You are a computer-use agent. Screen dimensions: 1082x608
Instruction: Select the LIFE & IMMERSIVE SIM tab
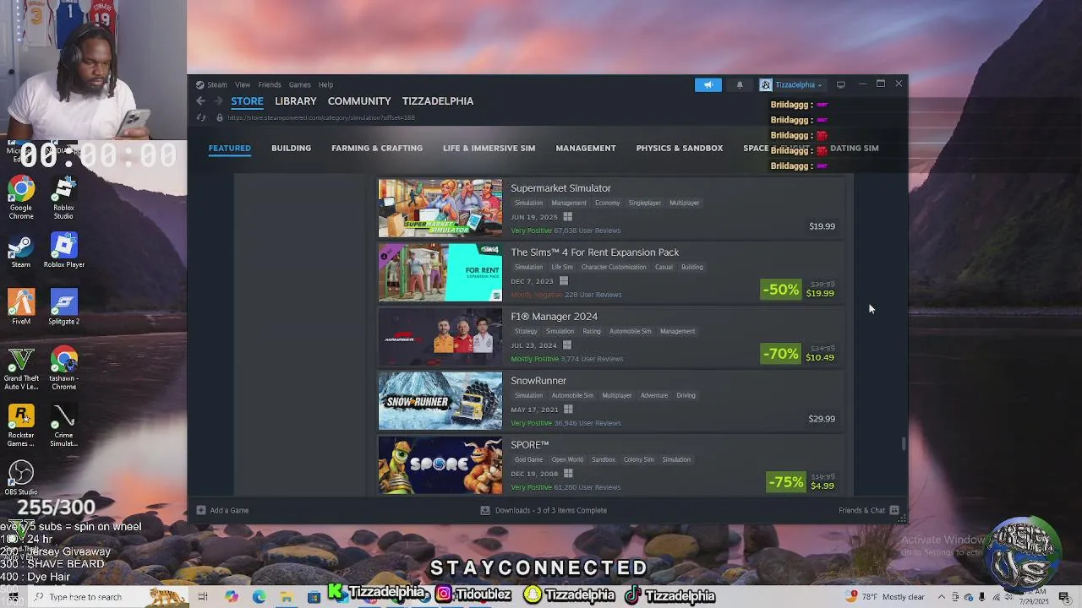pyautogui.click(x=489, y=148)
